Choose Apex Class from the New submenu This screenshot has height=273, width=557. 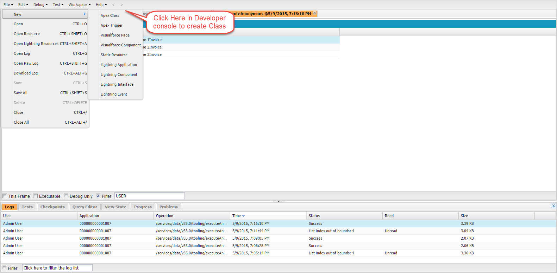(110, 15)
